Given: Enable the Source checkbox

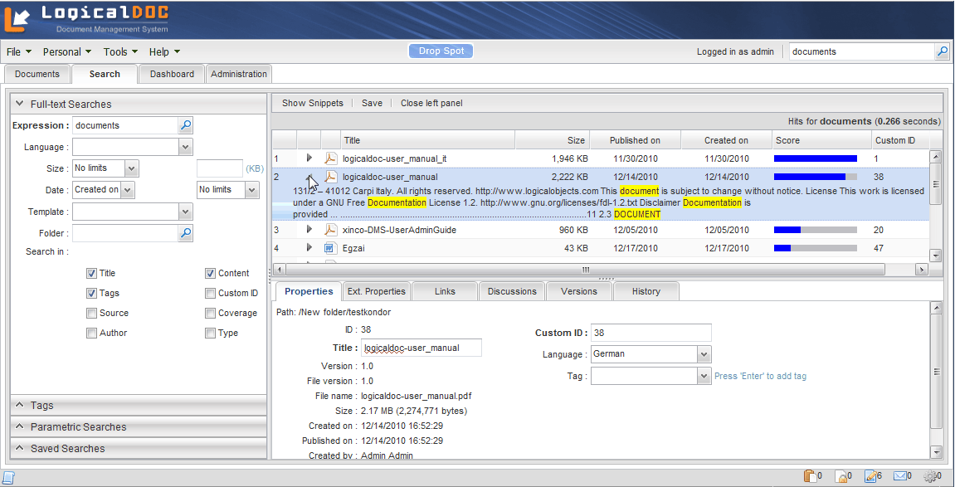Looking at the screenshot, I should [91, 314].
